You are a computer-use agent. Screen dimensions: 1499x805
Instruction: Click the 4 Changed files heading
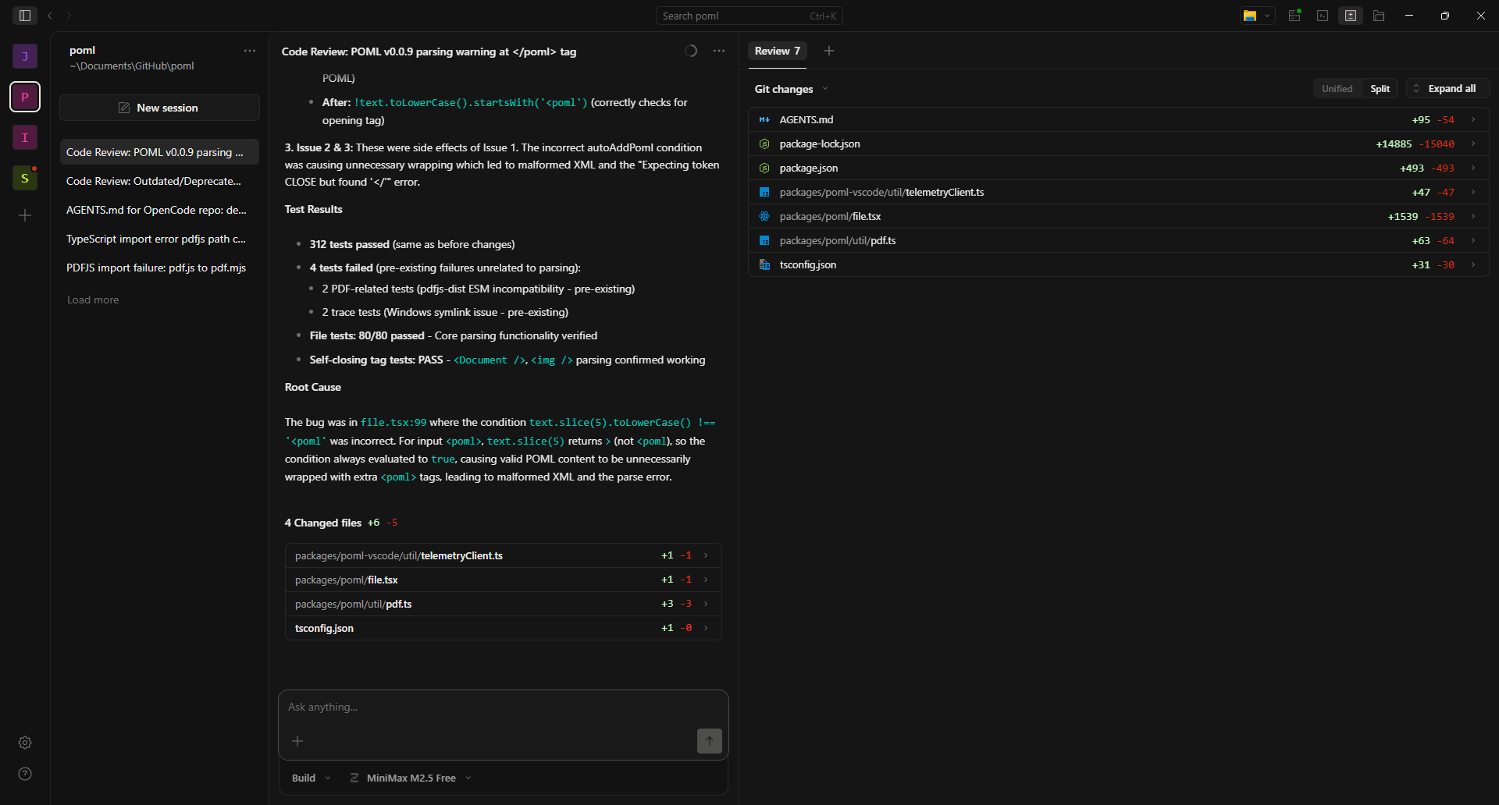[323, 523]
